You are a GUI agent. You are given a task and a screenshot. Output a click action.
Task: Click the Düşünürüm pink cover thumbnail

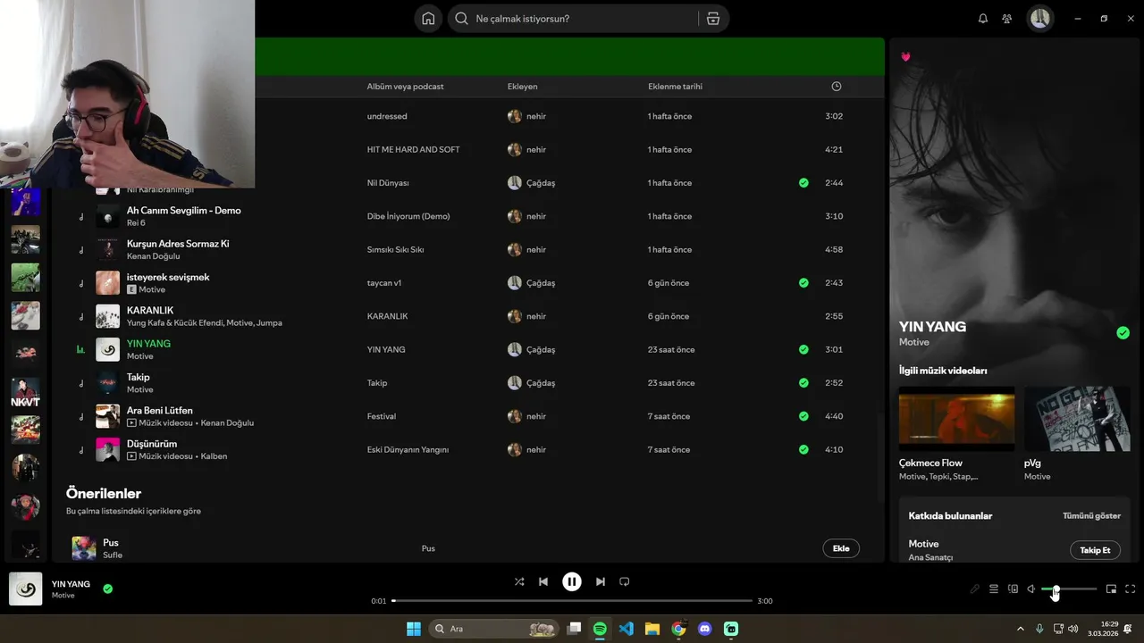point(108,450)
